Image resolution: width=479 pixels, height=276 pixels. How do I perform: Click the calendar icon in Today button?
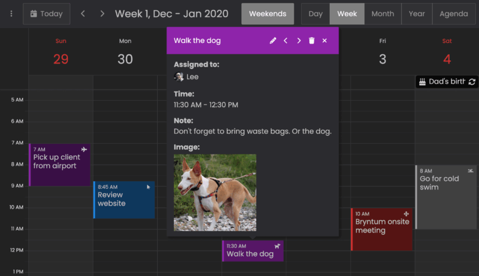34,14
